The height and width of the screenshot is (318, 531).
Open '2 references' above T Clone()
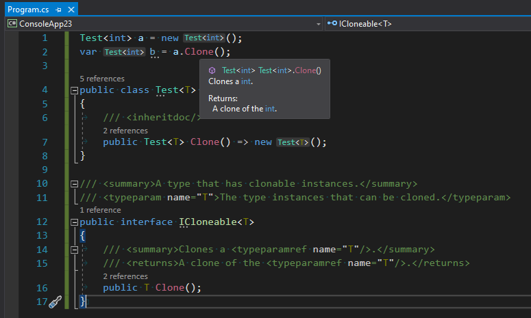125,276
